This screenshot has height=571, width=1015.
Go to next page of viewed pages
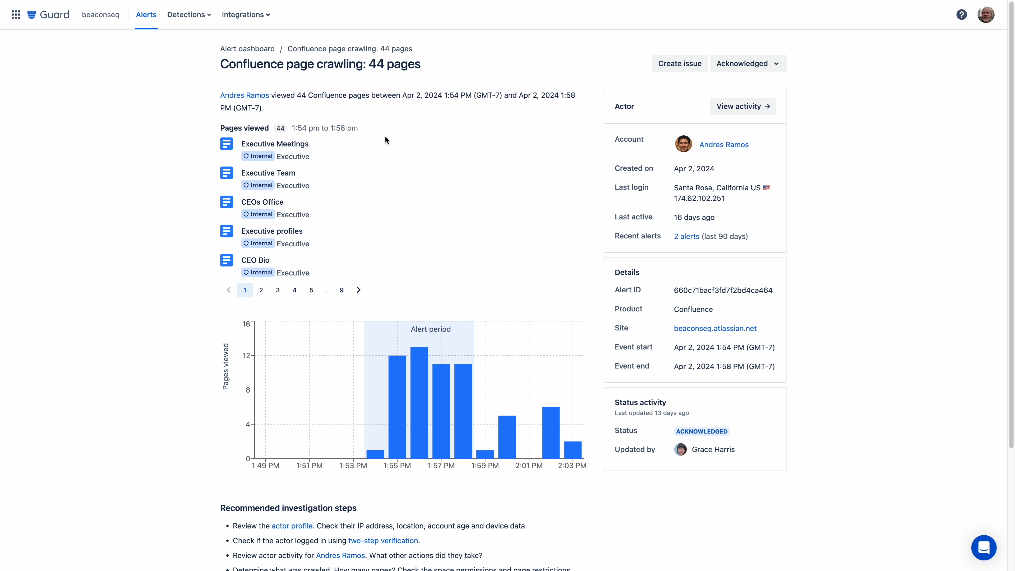(359, 290)
